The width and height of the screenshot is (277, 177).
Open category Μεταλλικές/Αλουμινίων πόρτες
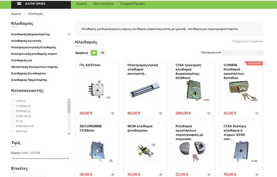pyautogui.click(x=34, y=67)
